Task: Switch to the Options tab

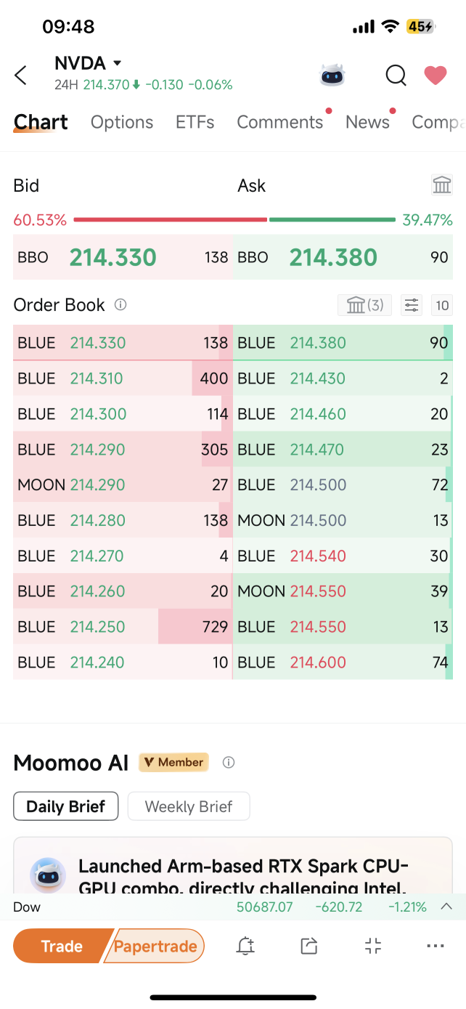Action: tap(122, 122)
